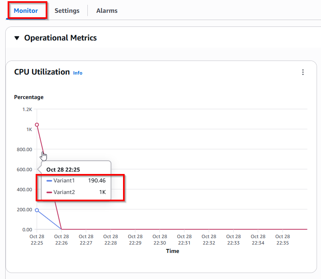Screen dimensions: 321x279
Task: Open the CPU Utilization chart options menu
Action: [303, 72]
